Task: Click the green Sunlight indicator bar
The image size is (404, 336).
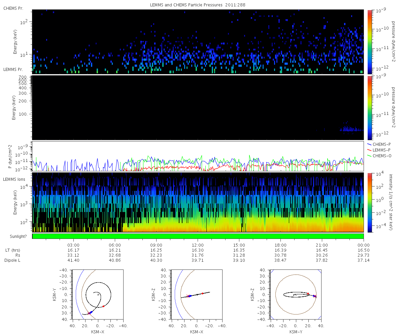Action: tap(198, 236)
